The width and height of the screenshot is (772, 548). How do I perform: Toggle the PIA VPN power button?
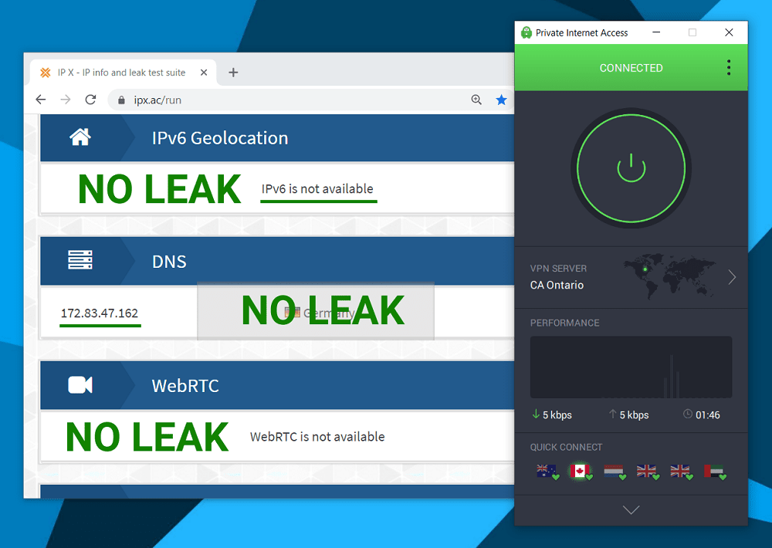[x=631, y=168]
